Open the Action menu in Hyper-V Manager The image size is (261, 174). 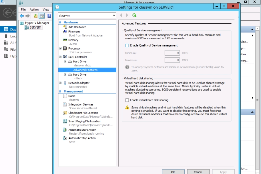pos(34,10)
